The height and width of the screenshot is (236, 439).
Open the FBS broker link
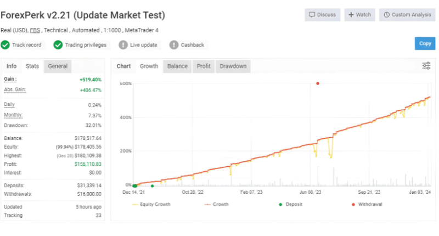[x=35, y=30]
